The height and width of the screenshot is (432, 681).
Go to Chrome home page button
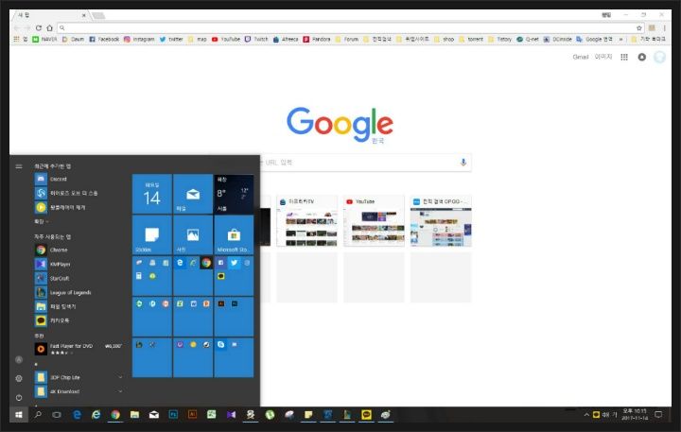49,27
